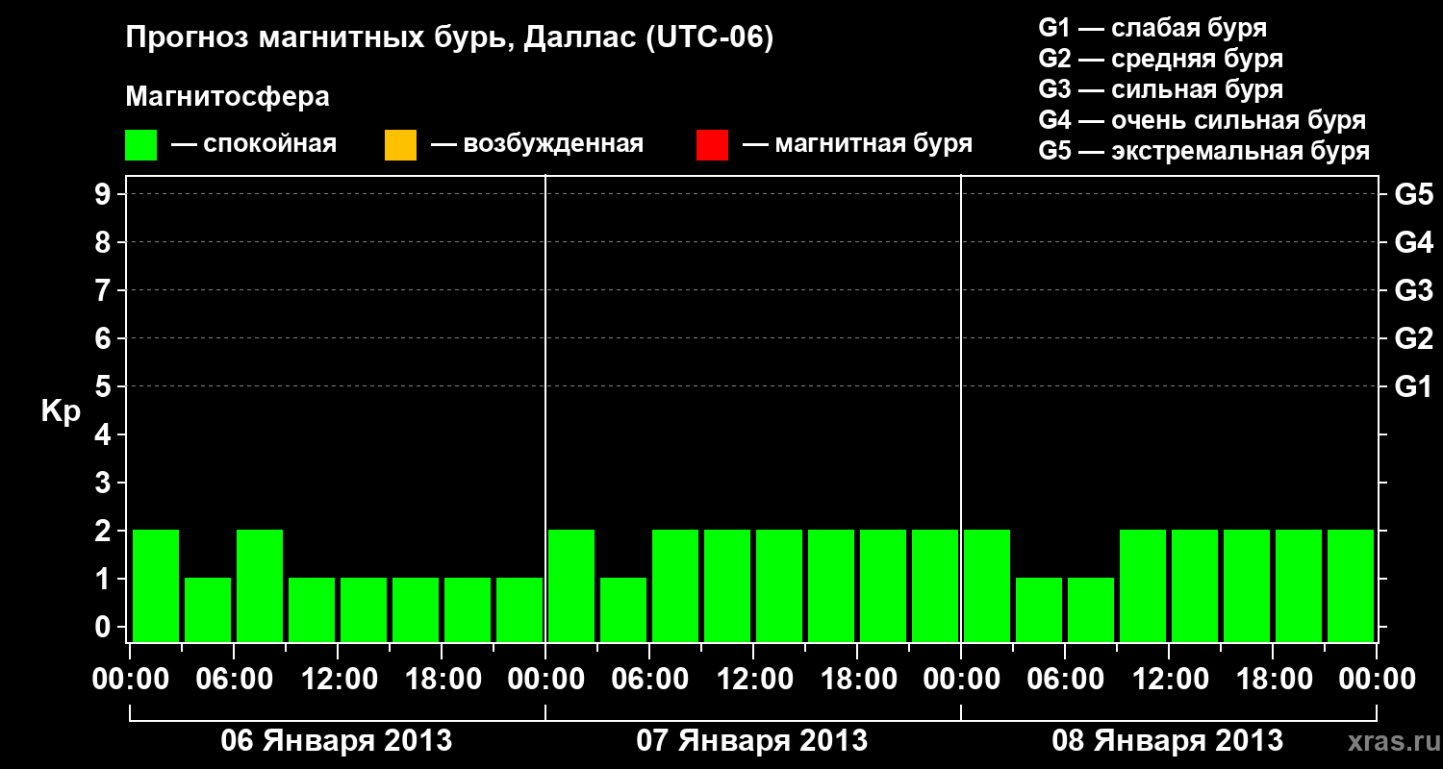Click the 12:00 tick label for 08 Января
This screenshot has width=1443, height=769.
tap(1169, 679)
